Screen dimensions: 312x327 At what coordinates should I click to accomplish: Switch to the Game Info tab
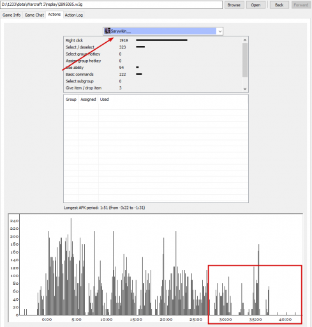[x=11, y=15]
